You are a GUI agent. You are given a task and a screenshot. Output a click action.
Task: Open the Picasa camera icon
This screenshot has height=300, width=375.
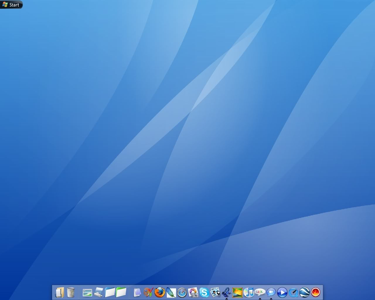193,292
